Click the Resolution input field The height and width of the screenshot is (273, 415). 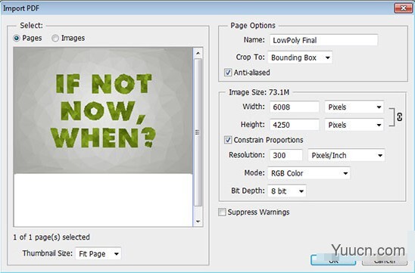point(286,155)
